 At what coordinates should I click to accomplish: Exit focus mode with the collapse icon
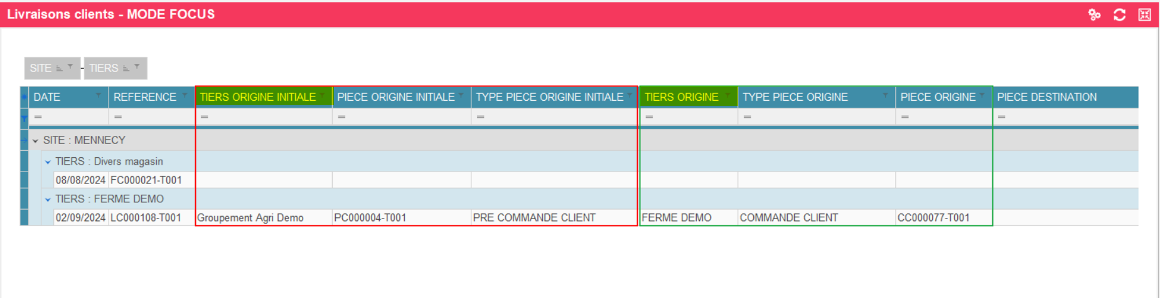[x=1144, y=14]
